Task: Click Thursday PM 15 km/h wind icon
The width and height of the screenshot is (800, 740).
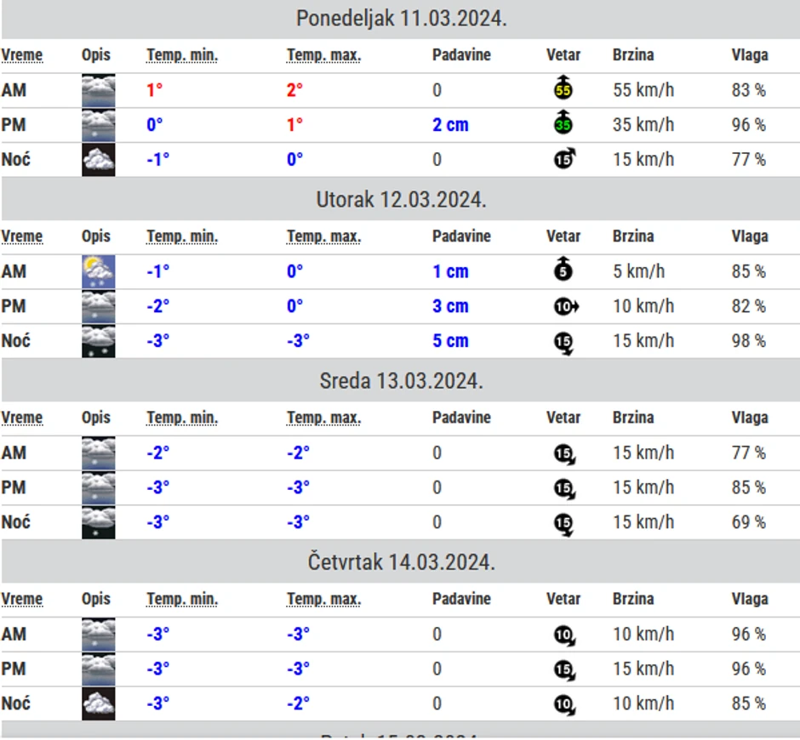Action: [563, 669]
